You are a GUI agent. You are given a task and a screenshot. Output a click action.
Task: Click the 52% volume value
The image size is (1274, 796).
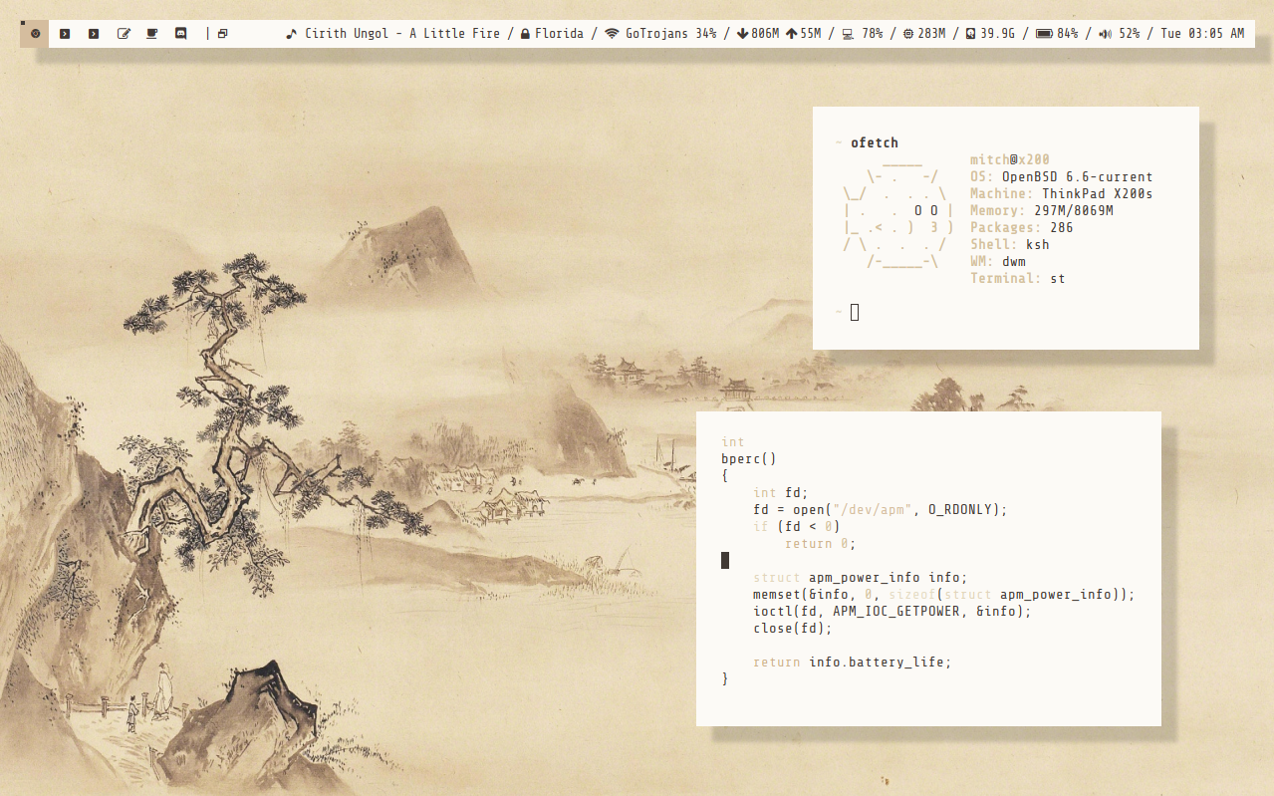pos(1130,34)
